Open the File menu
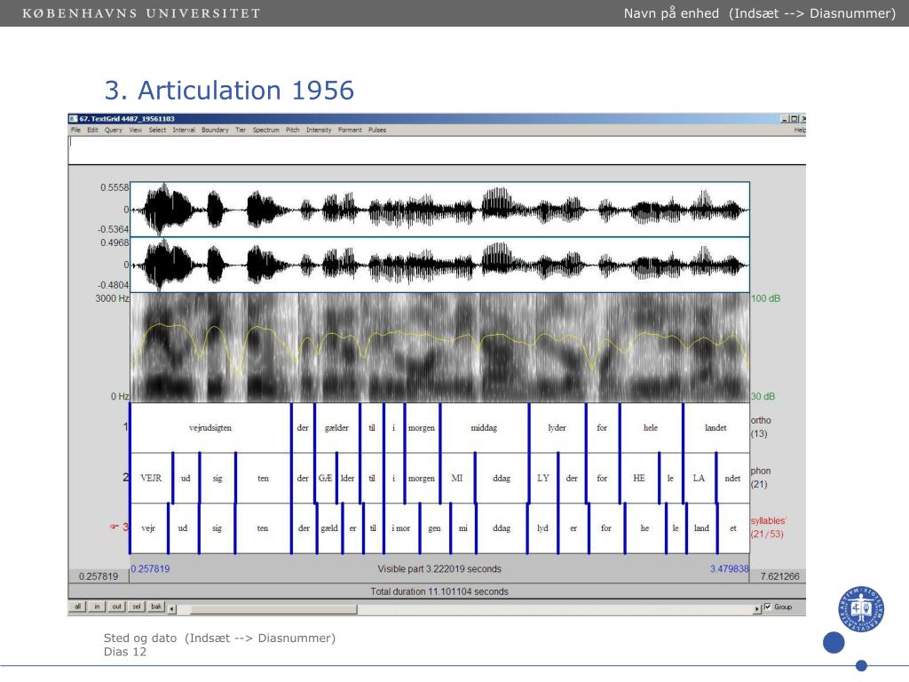The image size is (909, 682). [75, 130]
